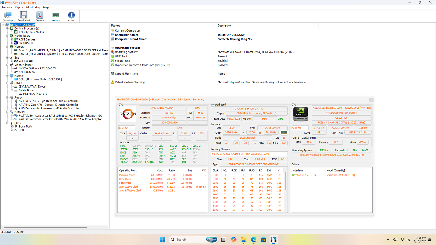
Task: Open the CPU #0 selector dropdown
Action: (127, 128)
